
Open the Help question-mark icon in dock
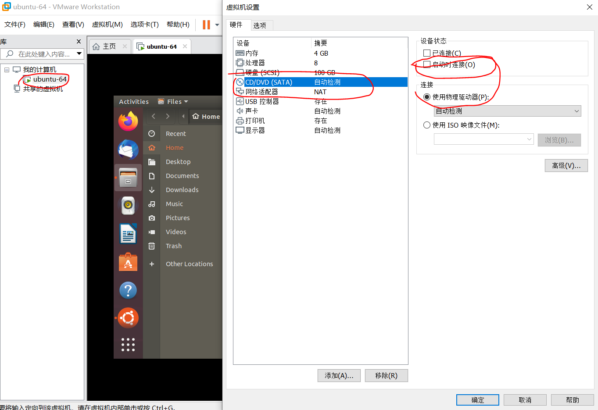[x=128, y=290]
